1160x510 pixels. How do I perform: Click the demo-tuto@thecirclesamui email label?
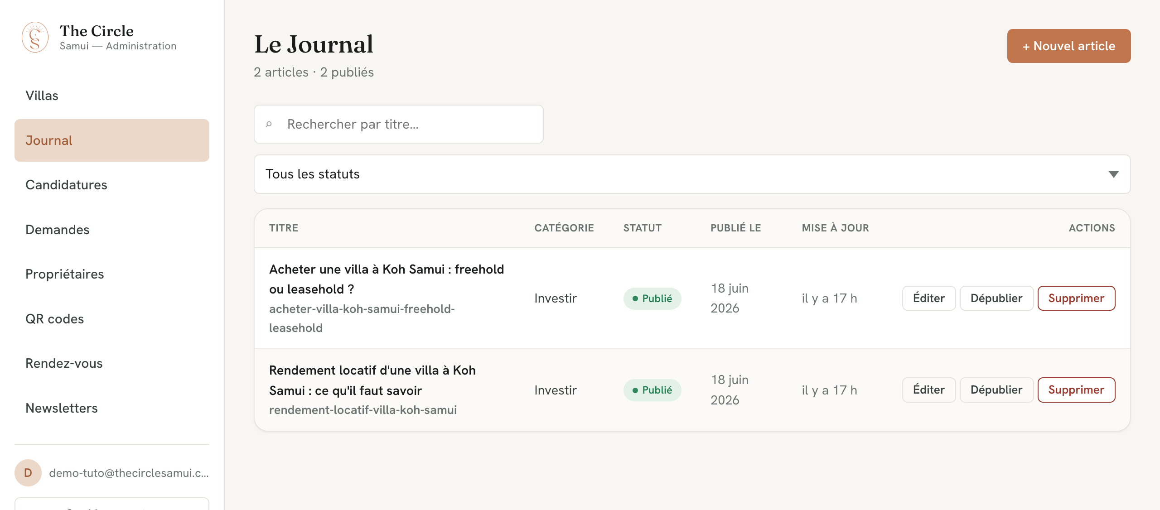tap(129, 473)
